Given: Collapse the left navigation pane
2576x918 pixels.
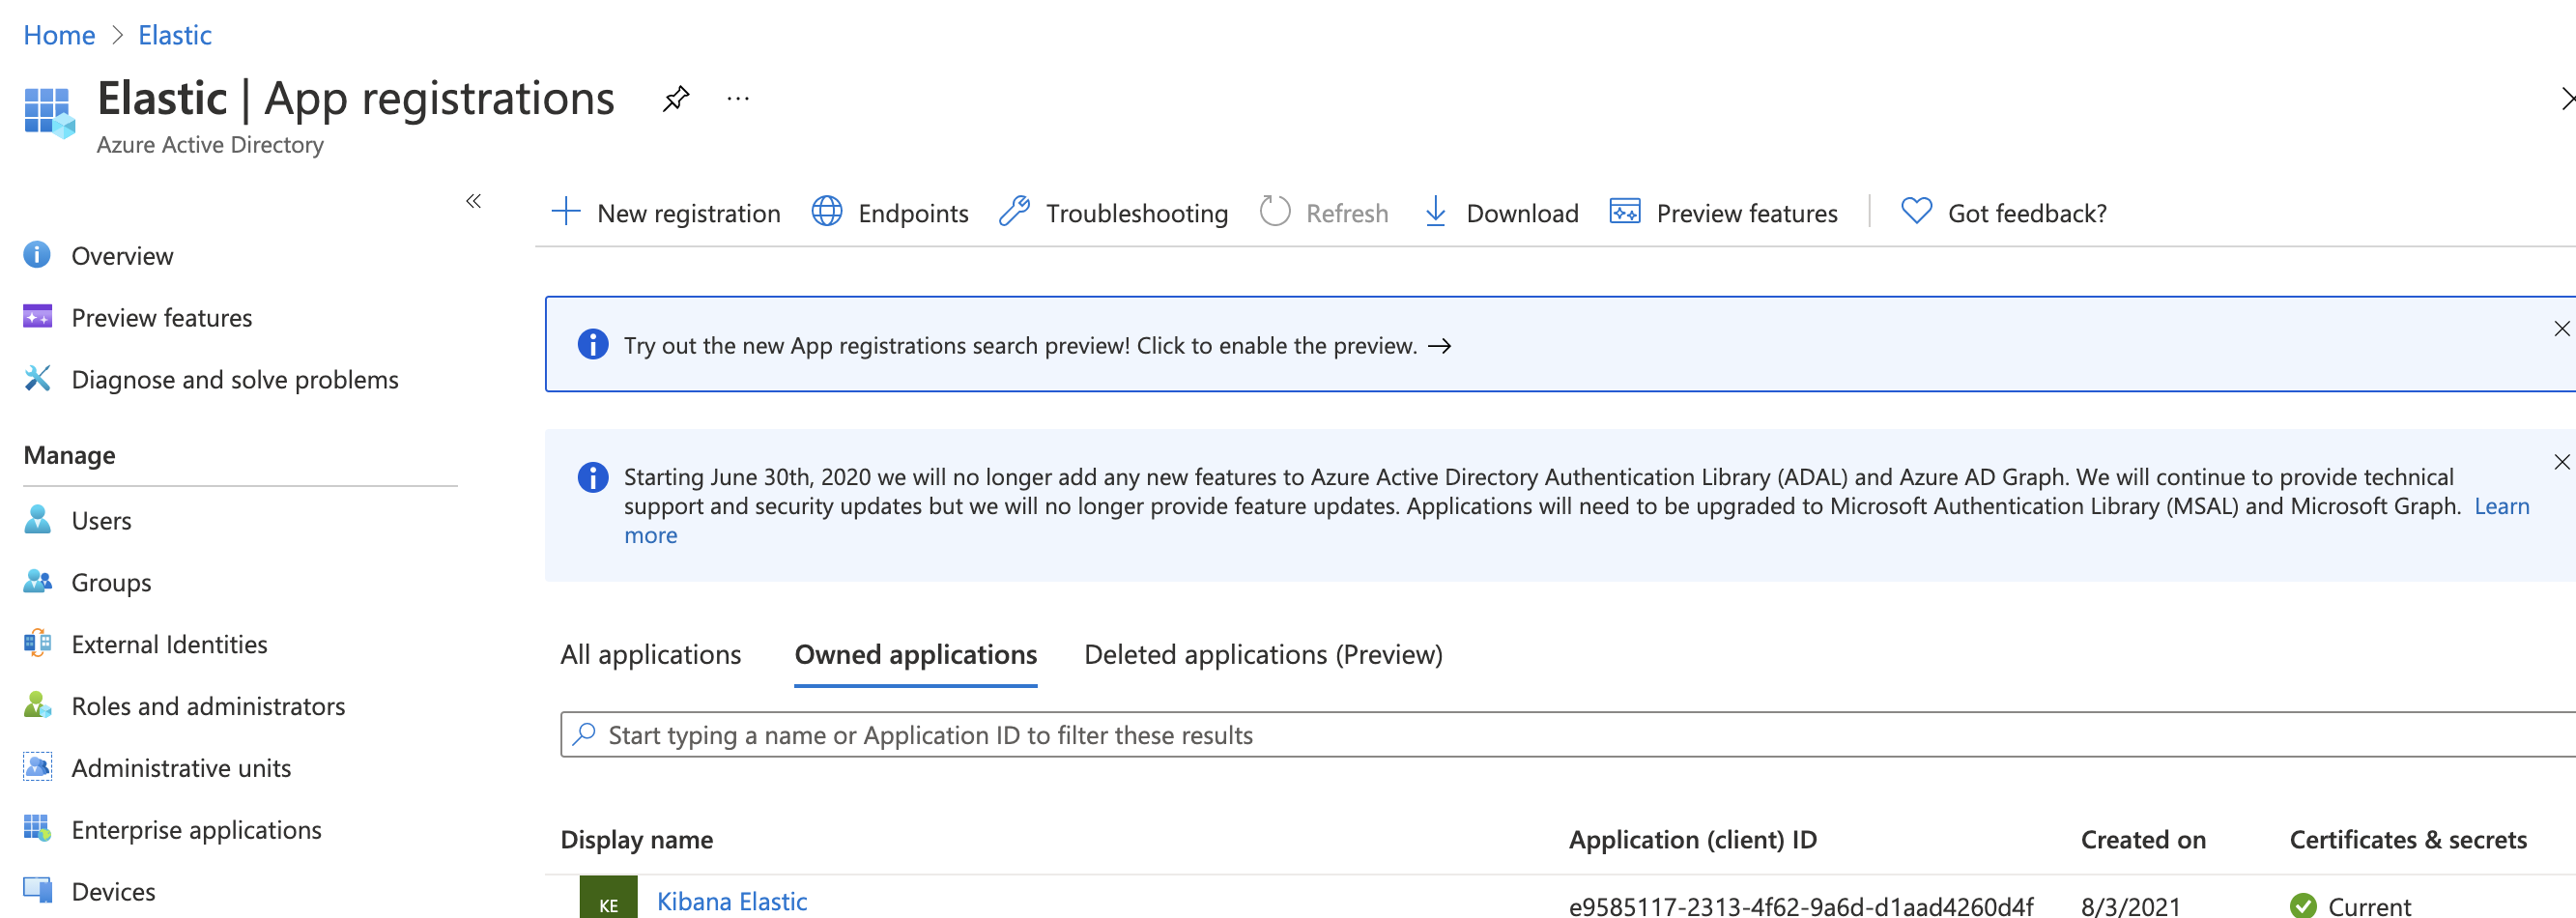Looking at the screenshot, I should [473, 201].
